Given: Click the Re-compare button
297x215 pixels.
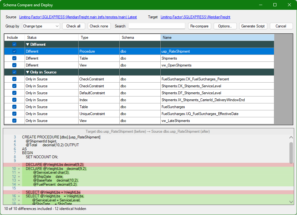Looking at the screenshot, I should point(199,26).
